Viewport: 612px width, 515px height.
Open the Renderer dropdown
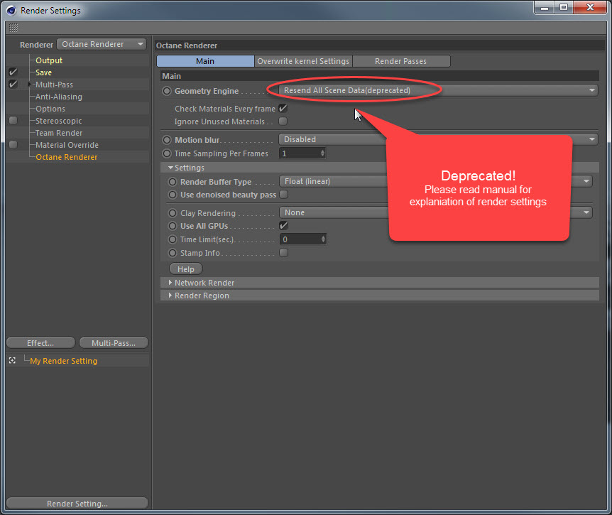(x=102, y=44)
